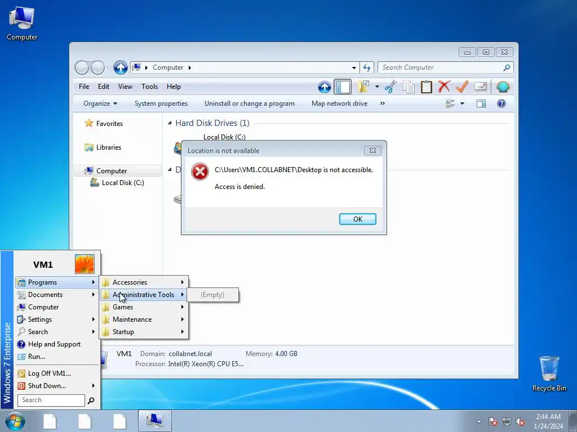Click the Up One Level toolbar icon
The height and width of the screenshot is (432, 577).
324,87
